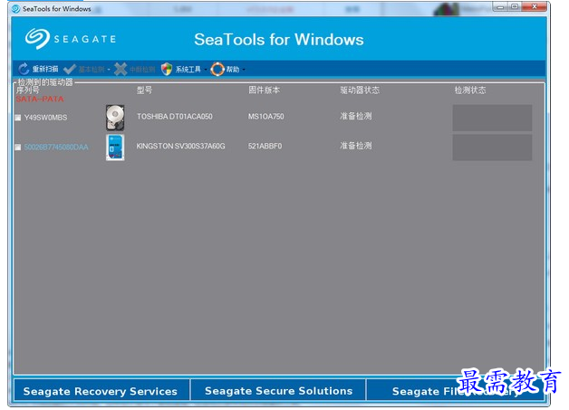Click the SATA--PATA red label
Screen dimensions: 569x410
pyautogui.click(x=40, y=99)
